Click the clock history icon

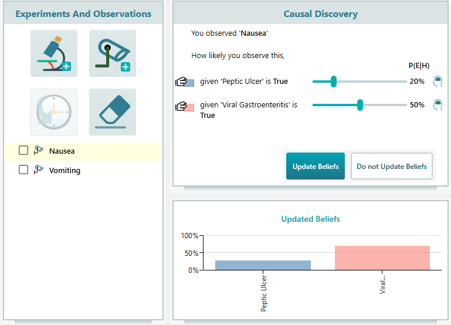[x=54, y=112]
